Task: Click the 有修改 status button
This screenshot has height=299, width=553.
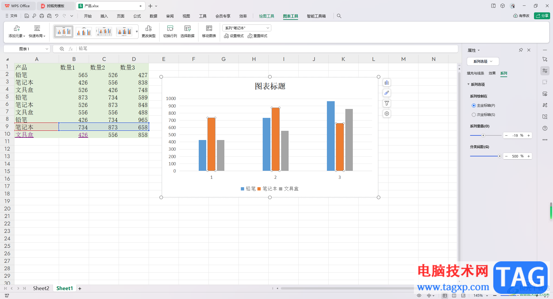Action: click(x=521, y=16)
